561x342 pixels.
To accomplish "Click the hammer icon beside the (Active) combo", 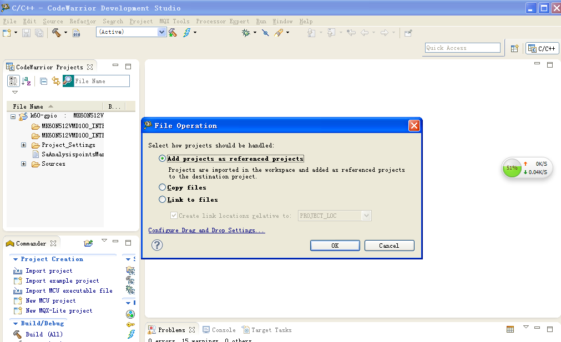I will pyautogui.click(x=173, y=33).
